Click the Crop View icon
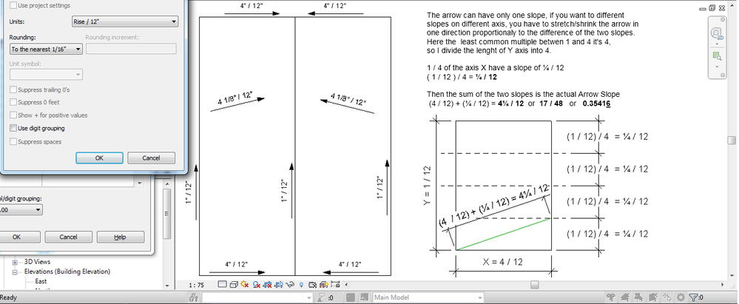 click(267, 284)
